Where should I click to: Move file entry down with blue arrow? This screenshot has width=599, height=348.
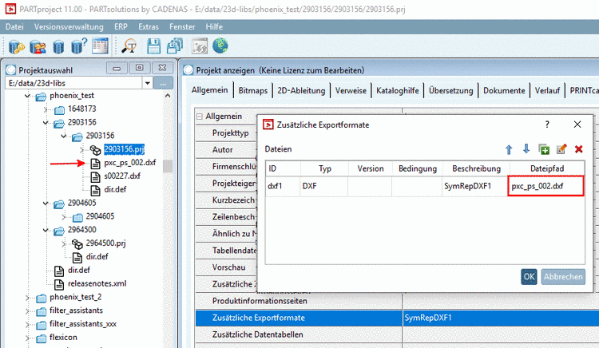(526, 148)
